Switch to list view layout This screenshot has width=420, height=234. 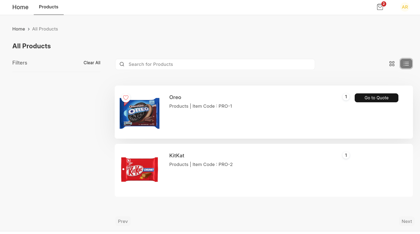tap(406, 64)
